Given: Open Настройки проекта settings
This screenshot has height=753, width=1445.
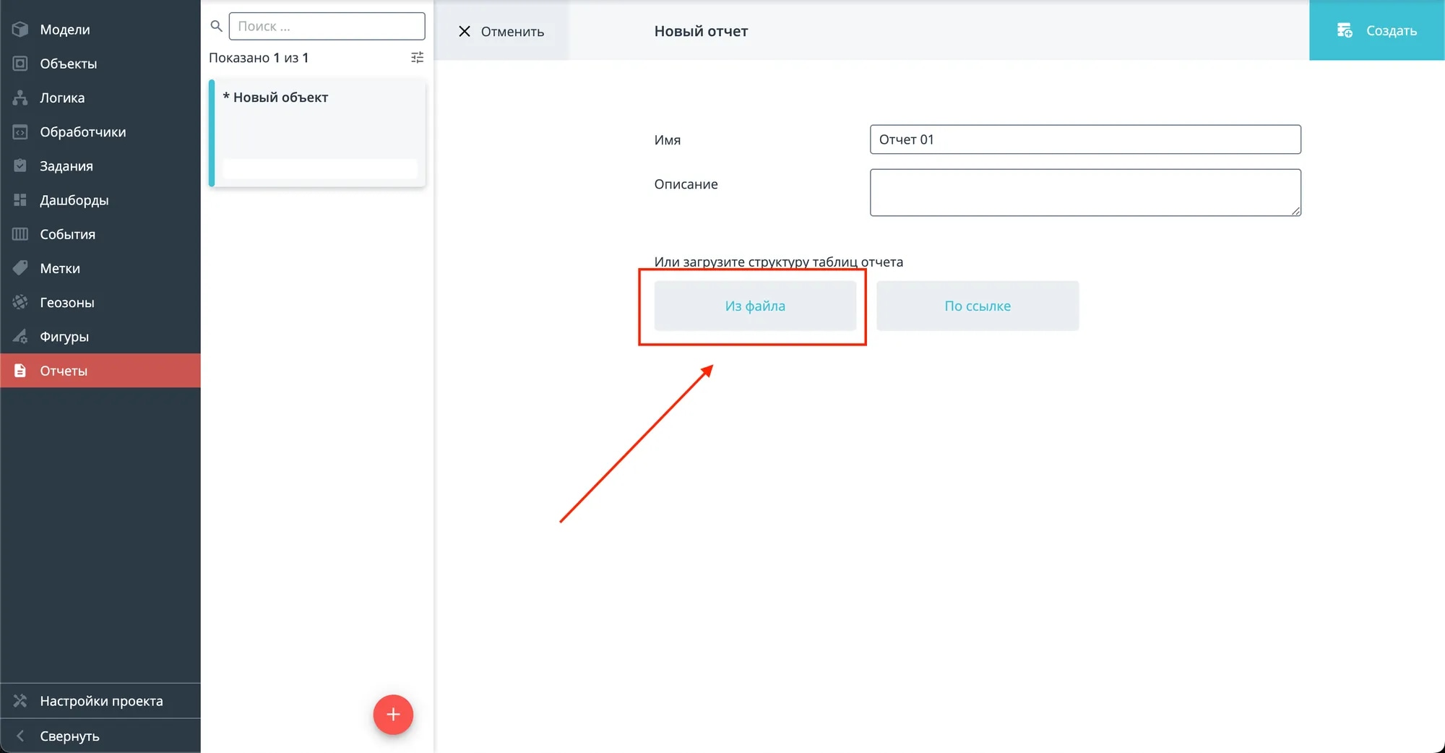Looking at the screenshot, I should [x=100, y=701].
